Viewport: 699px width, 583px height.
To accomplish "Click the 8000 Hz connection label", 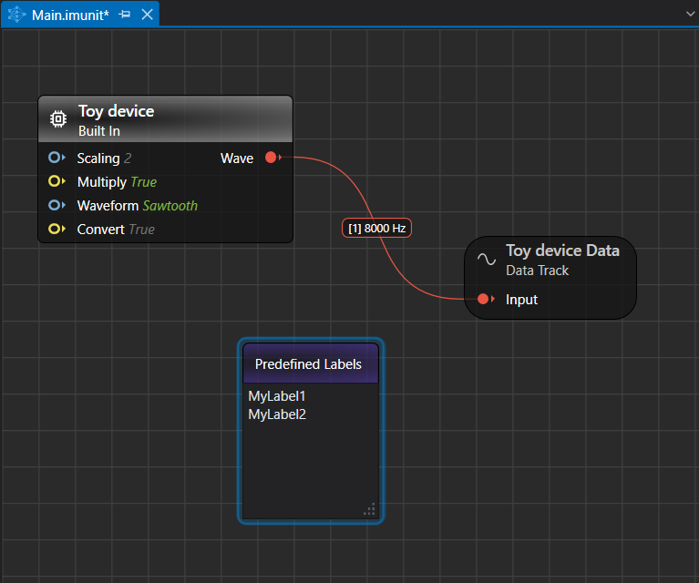I will 377,229.
